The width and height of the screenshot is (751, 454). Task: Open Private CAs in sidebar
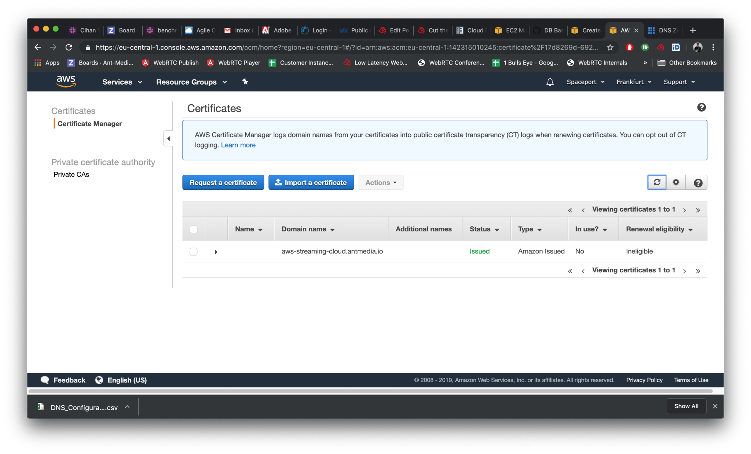pos(71,175)
